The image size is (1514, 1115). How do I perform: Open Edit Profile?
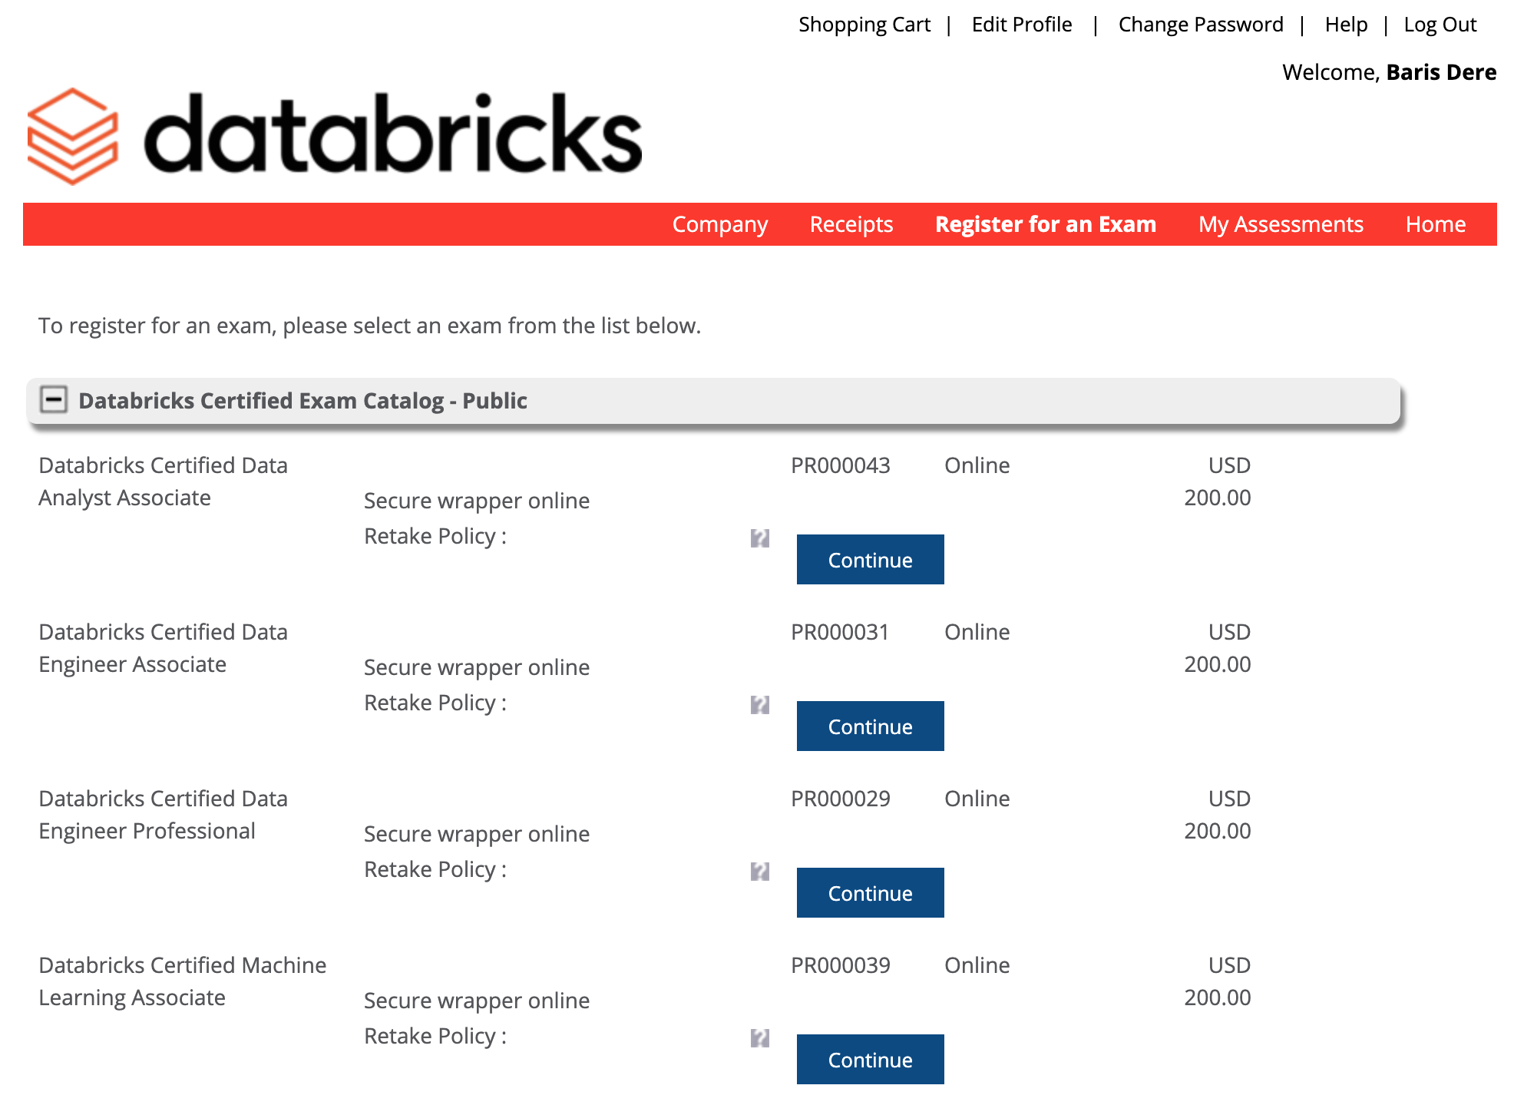tap(1021, 24)
